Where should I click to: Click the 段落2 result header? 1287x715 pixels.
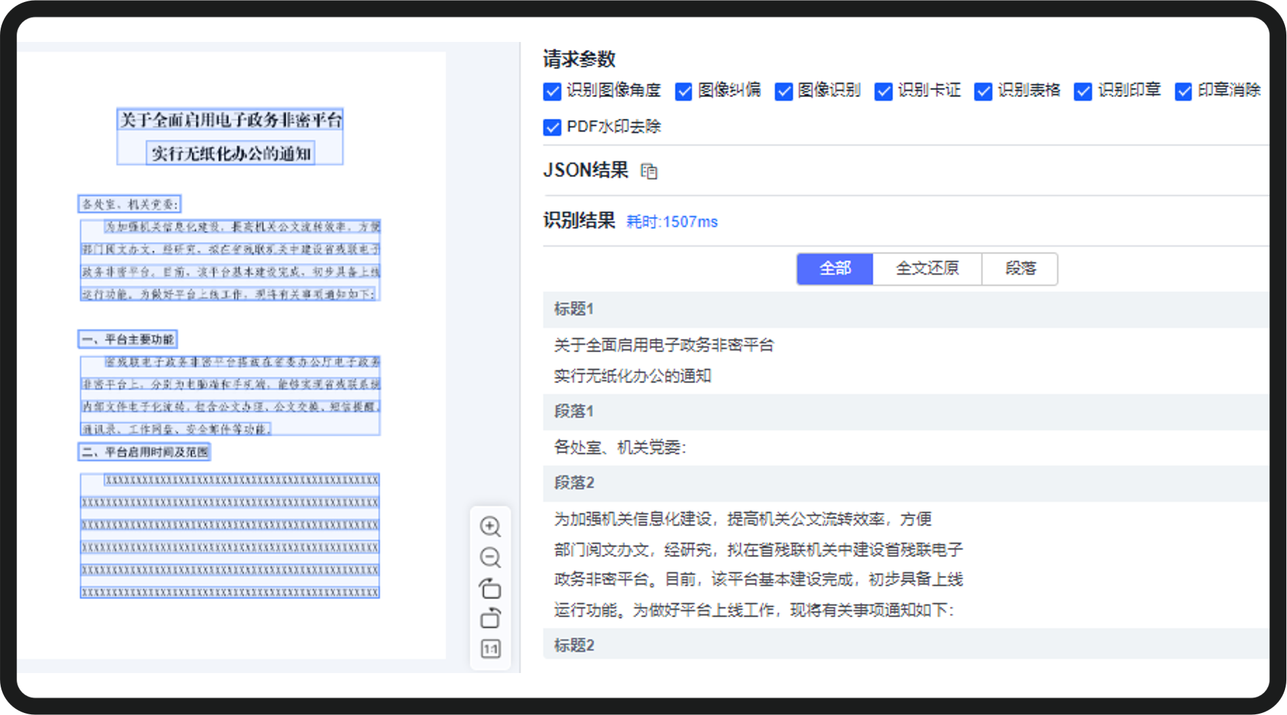tap(906, 483)
